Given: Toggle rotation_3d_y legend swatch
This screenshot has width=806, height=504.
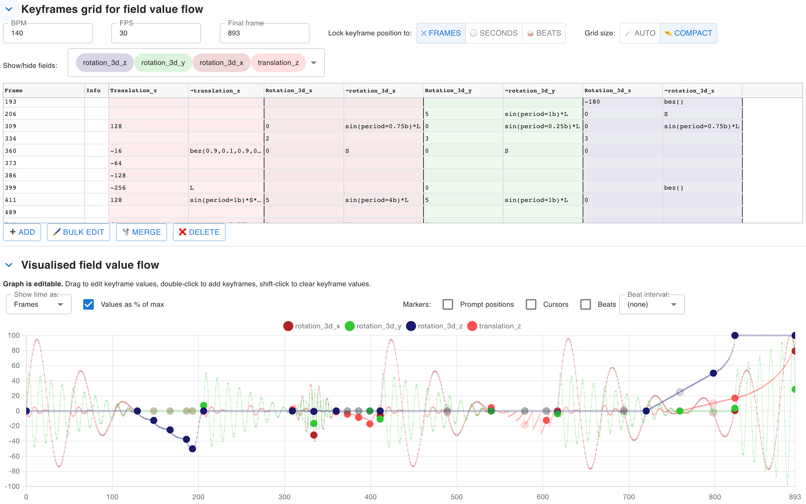Looking at the screenshot, I should point(349,326).
